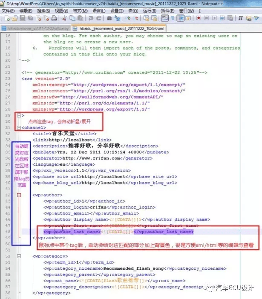Collapse the <wp:author> fold marker
The height and width of the screenshot is (299, 262).
(19, 195)
